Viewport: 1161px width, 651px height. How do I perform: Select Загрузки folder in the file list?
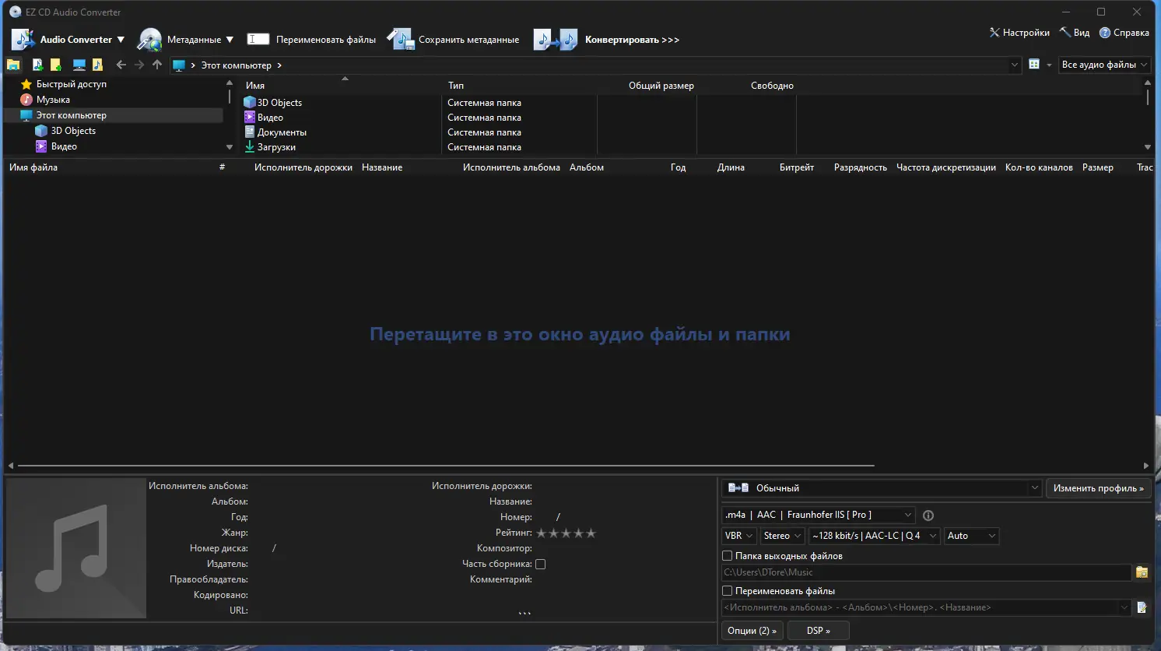[x=276, y=147]
